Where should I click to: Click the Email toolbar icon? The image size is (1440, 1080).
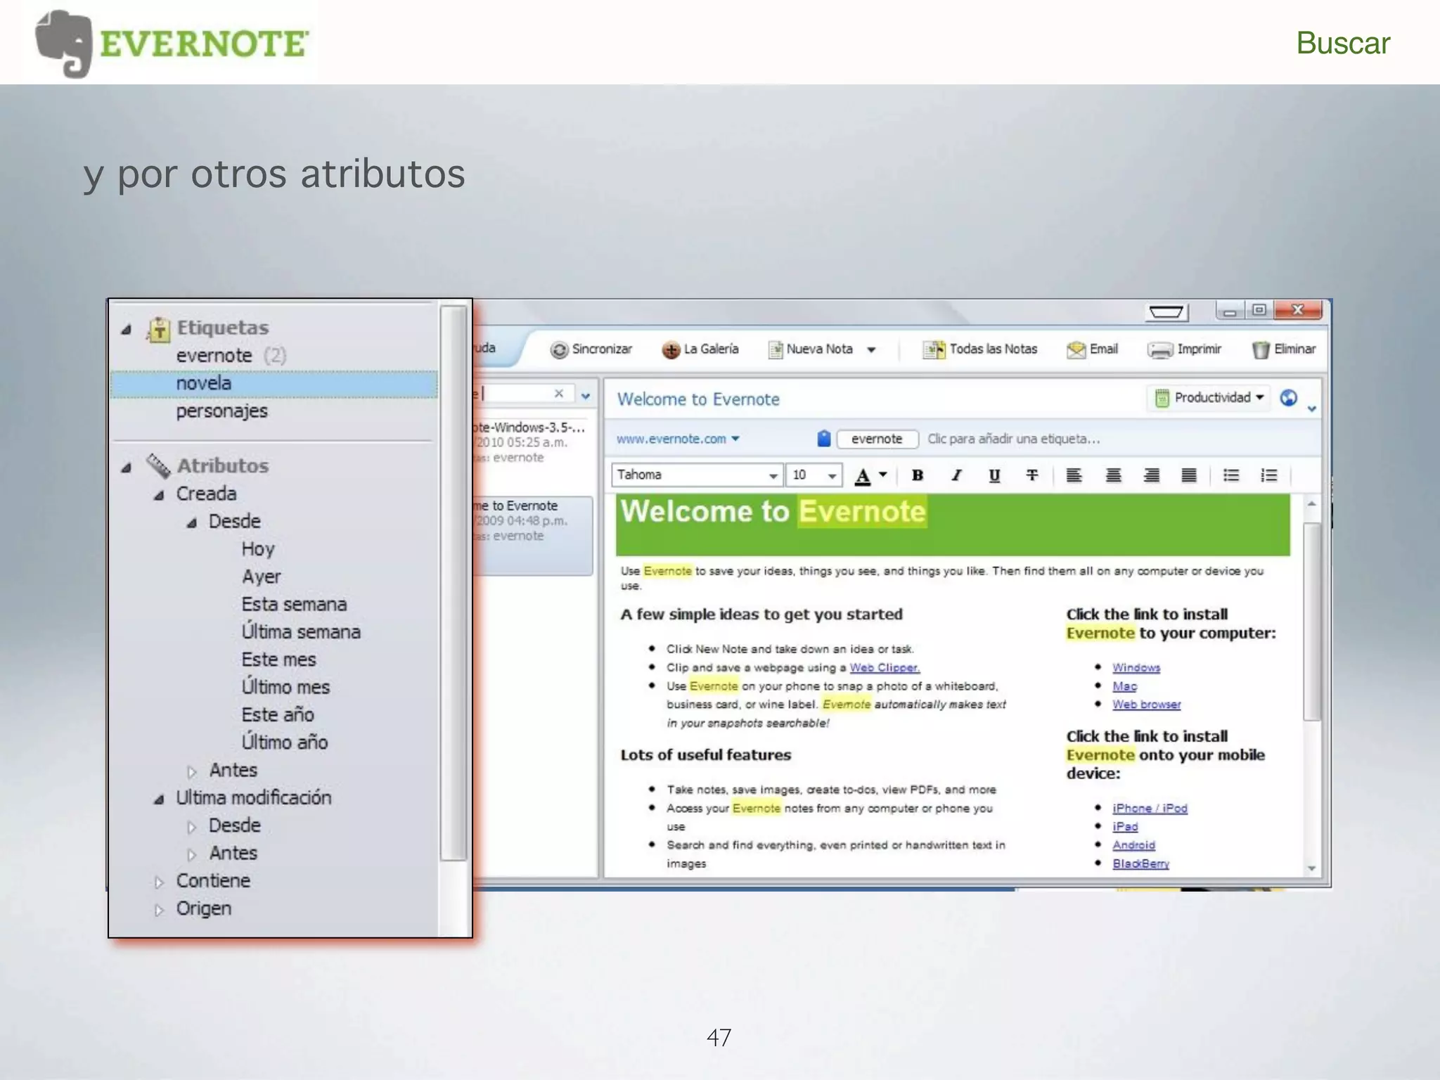[x=1076, y=349]
